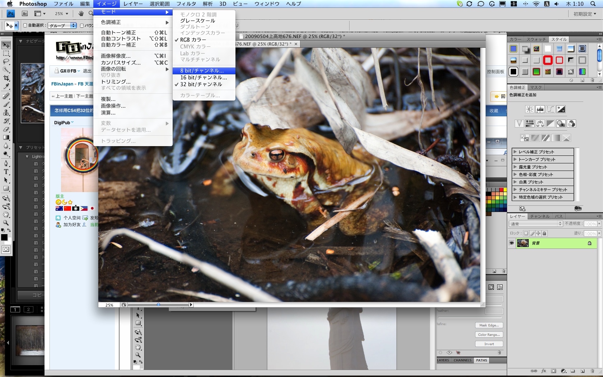603x377 pixels.
Task: Select the Eyedropper tool
Action: [6, 87]
